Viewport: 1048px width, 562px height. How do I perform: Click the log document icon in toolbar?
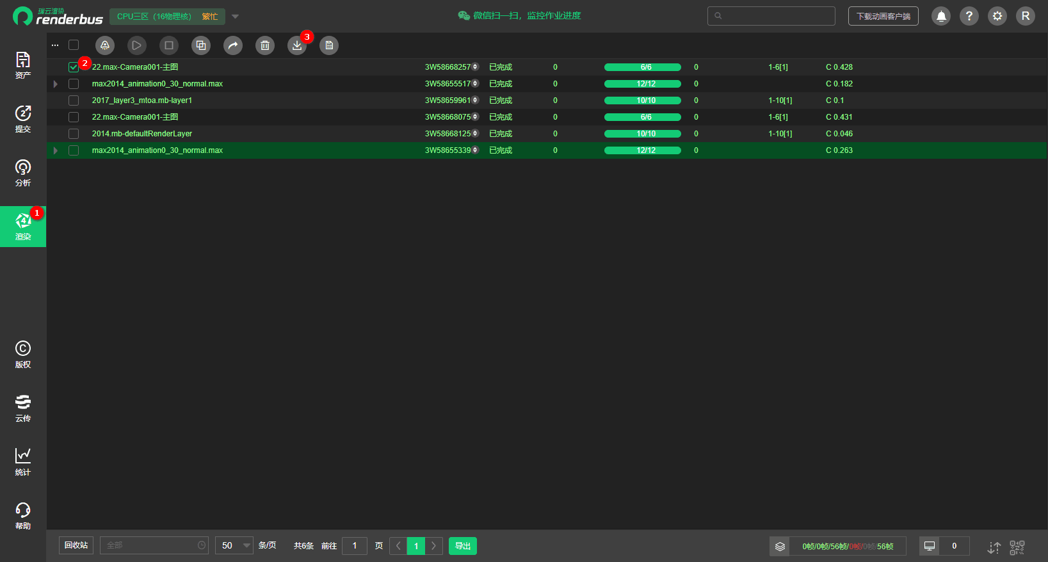329,45
